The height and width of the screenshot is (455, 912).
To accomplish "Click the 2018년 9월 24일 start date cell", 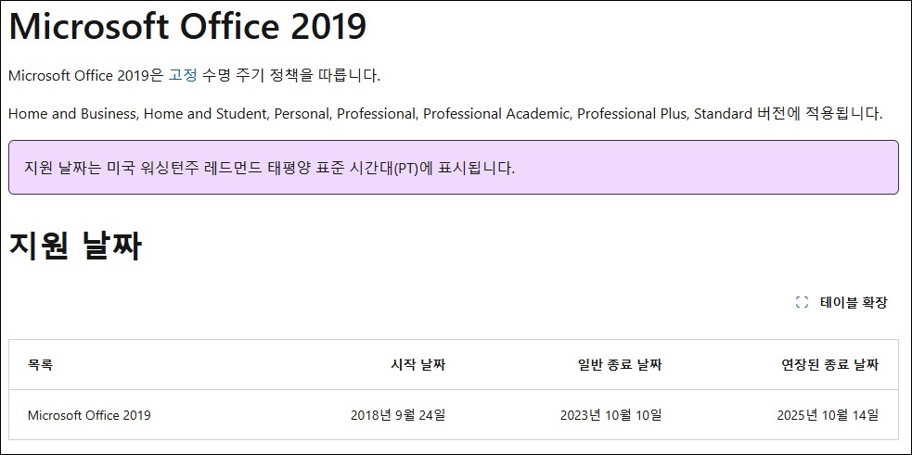I will [398, 415].
